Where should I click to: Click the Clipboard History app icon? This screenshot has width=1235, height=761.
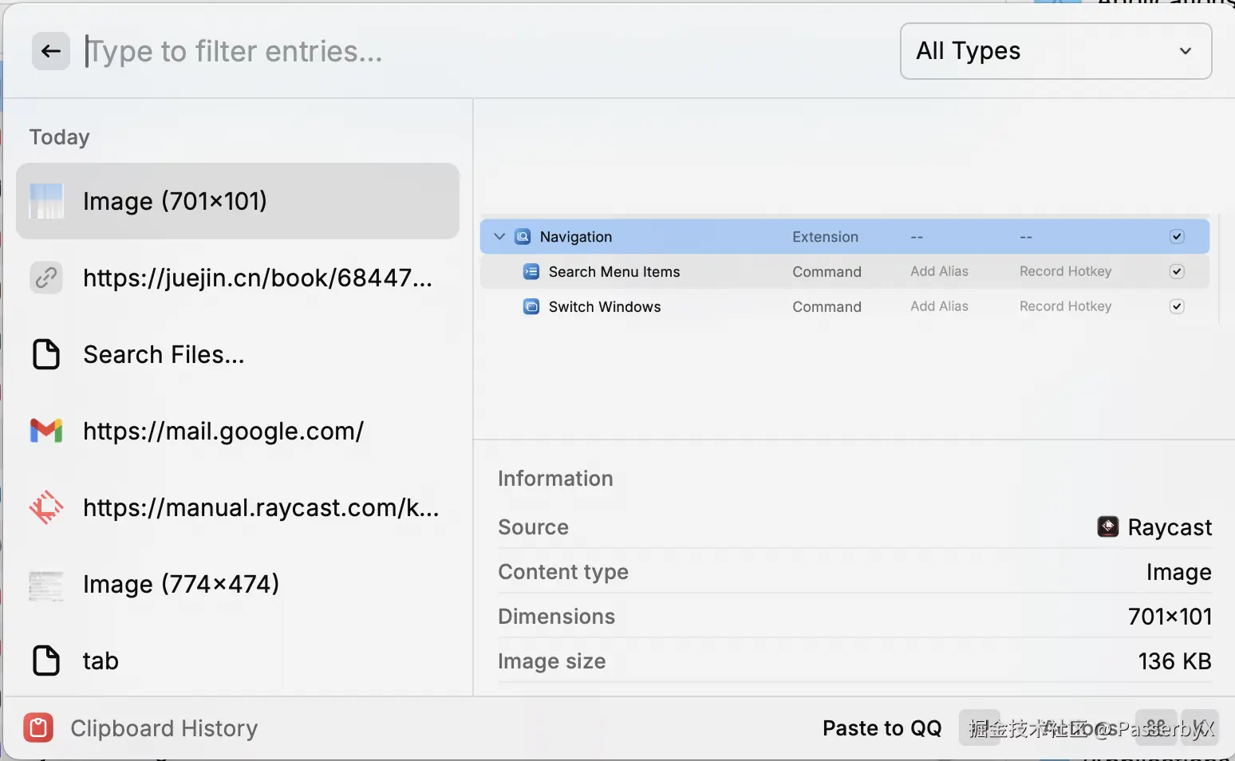[x=38, y=727]
